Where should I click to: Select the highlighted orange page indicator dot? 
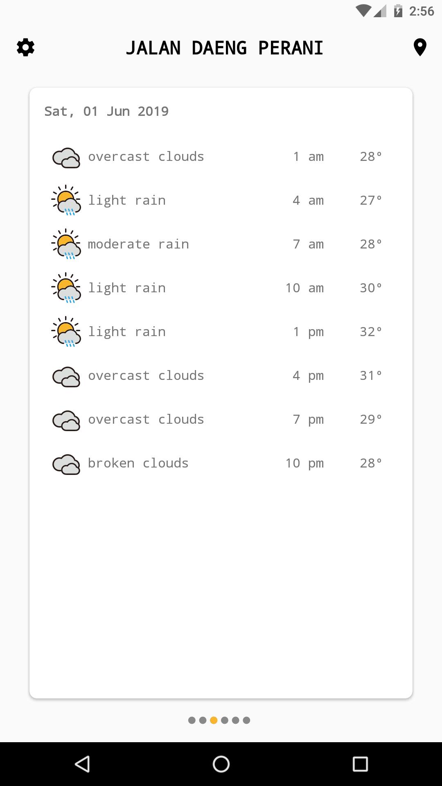[x=213, y=720]
